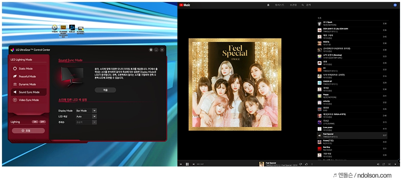Click the YouTube Music logo

tap(185, 5)
